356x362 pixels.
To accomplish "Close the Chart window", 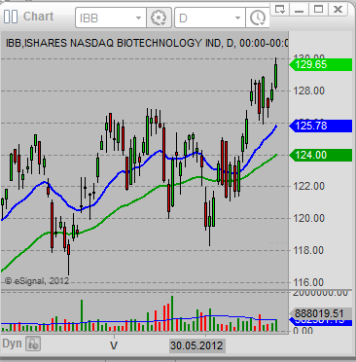I will click(x=338, y=9).
